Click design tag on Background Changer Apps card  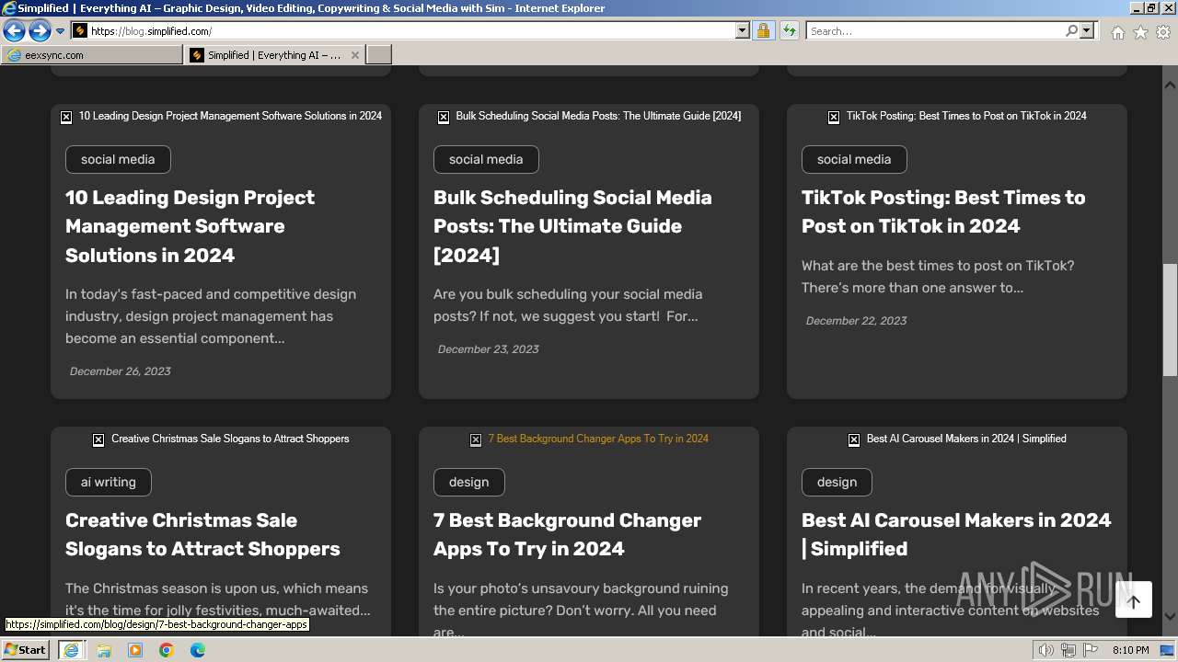coord(468,482)
